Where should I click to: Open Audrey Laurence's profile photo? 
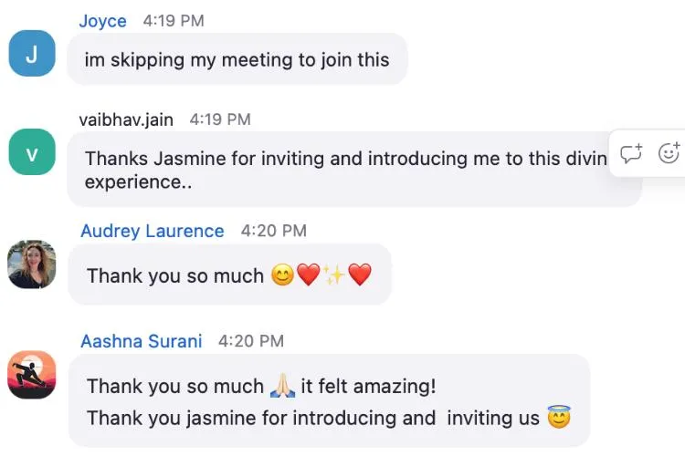coord(32,264)
